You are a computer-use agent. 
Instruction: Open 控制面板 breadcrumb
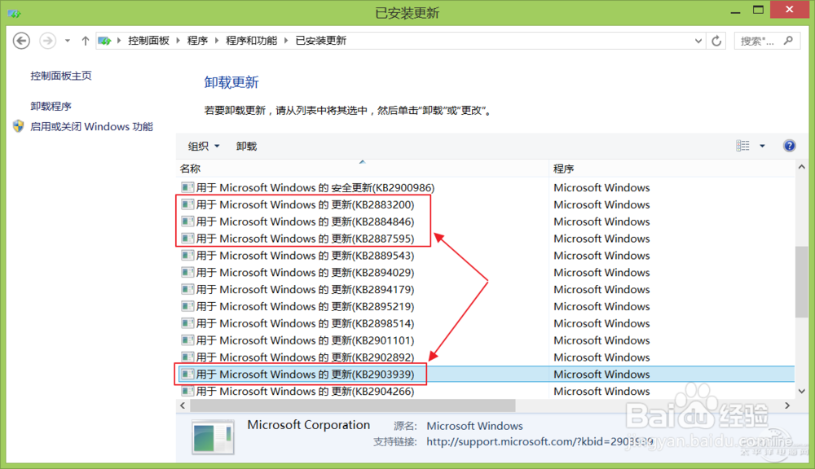[x=148, y=41]
